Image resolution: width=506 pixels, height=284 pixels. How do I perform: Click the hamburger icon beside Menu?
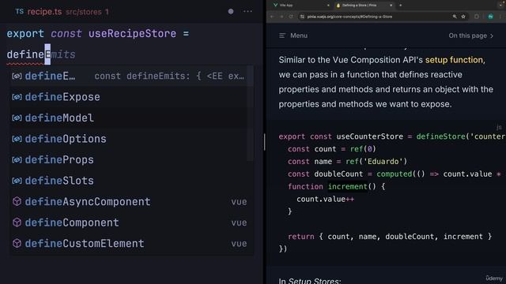[x=282, y=35]
